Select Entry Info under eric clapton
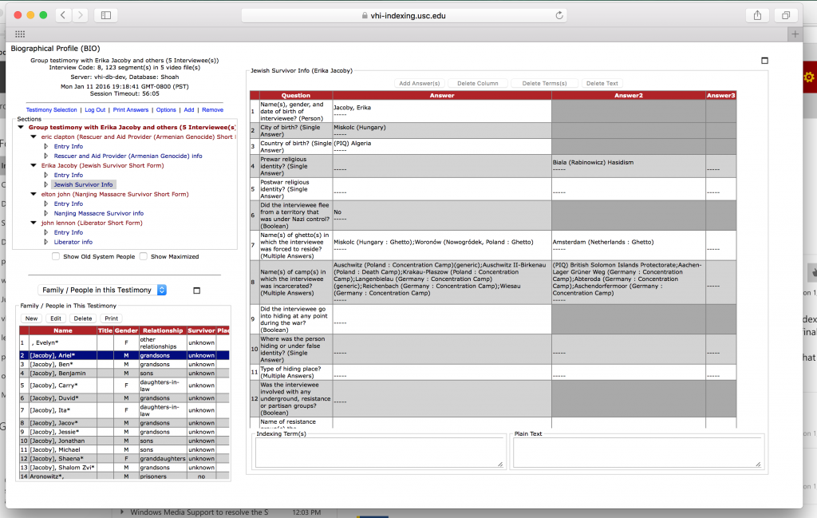The width and height of the screenshot is (817, 518). click(x=69, y=146)
